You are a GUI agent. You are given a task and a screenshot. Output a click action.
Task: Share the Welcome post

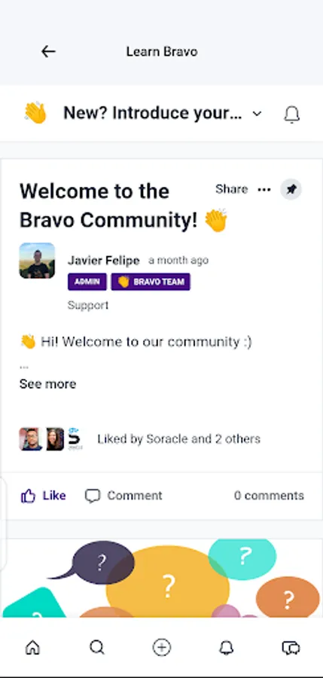tap(231, 189)
